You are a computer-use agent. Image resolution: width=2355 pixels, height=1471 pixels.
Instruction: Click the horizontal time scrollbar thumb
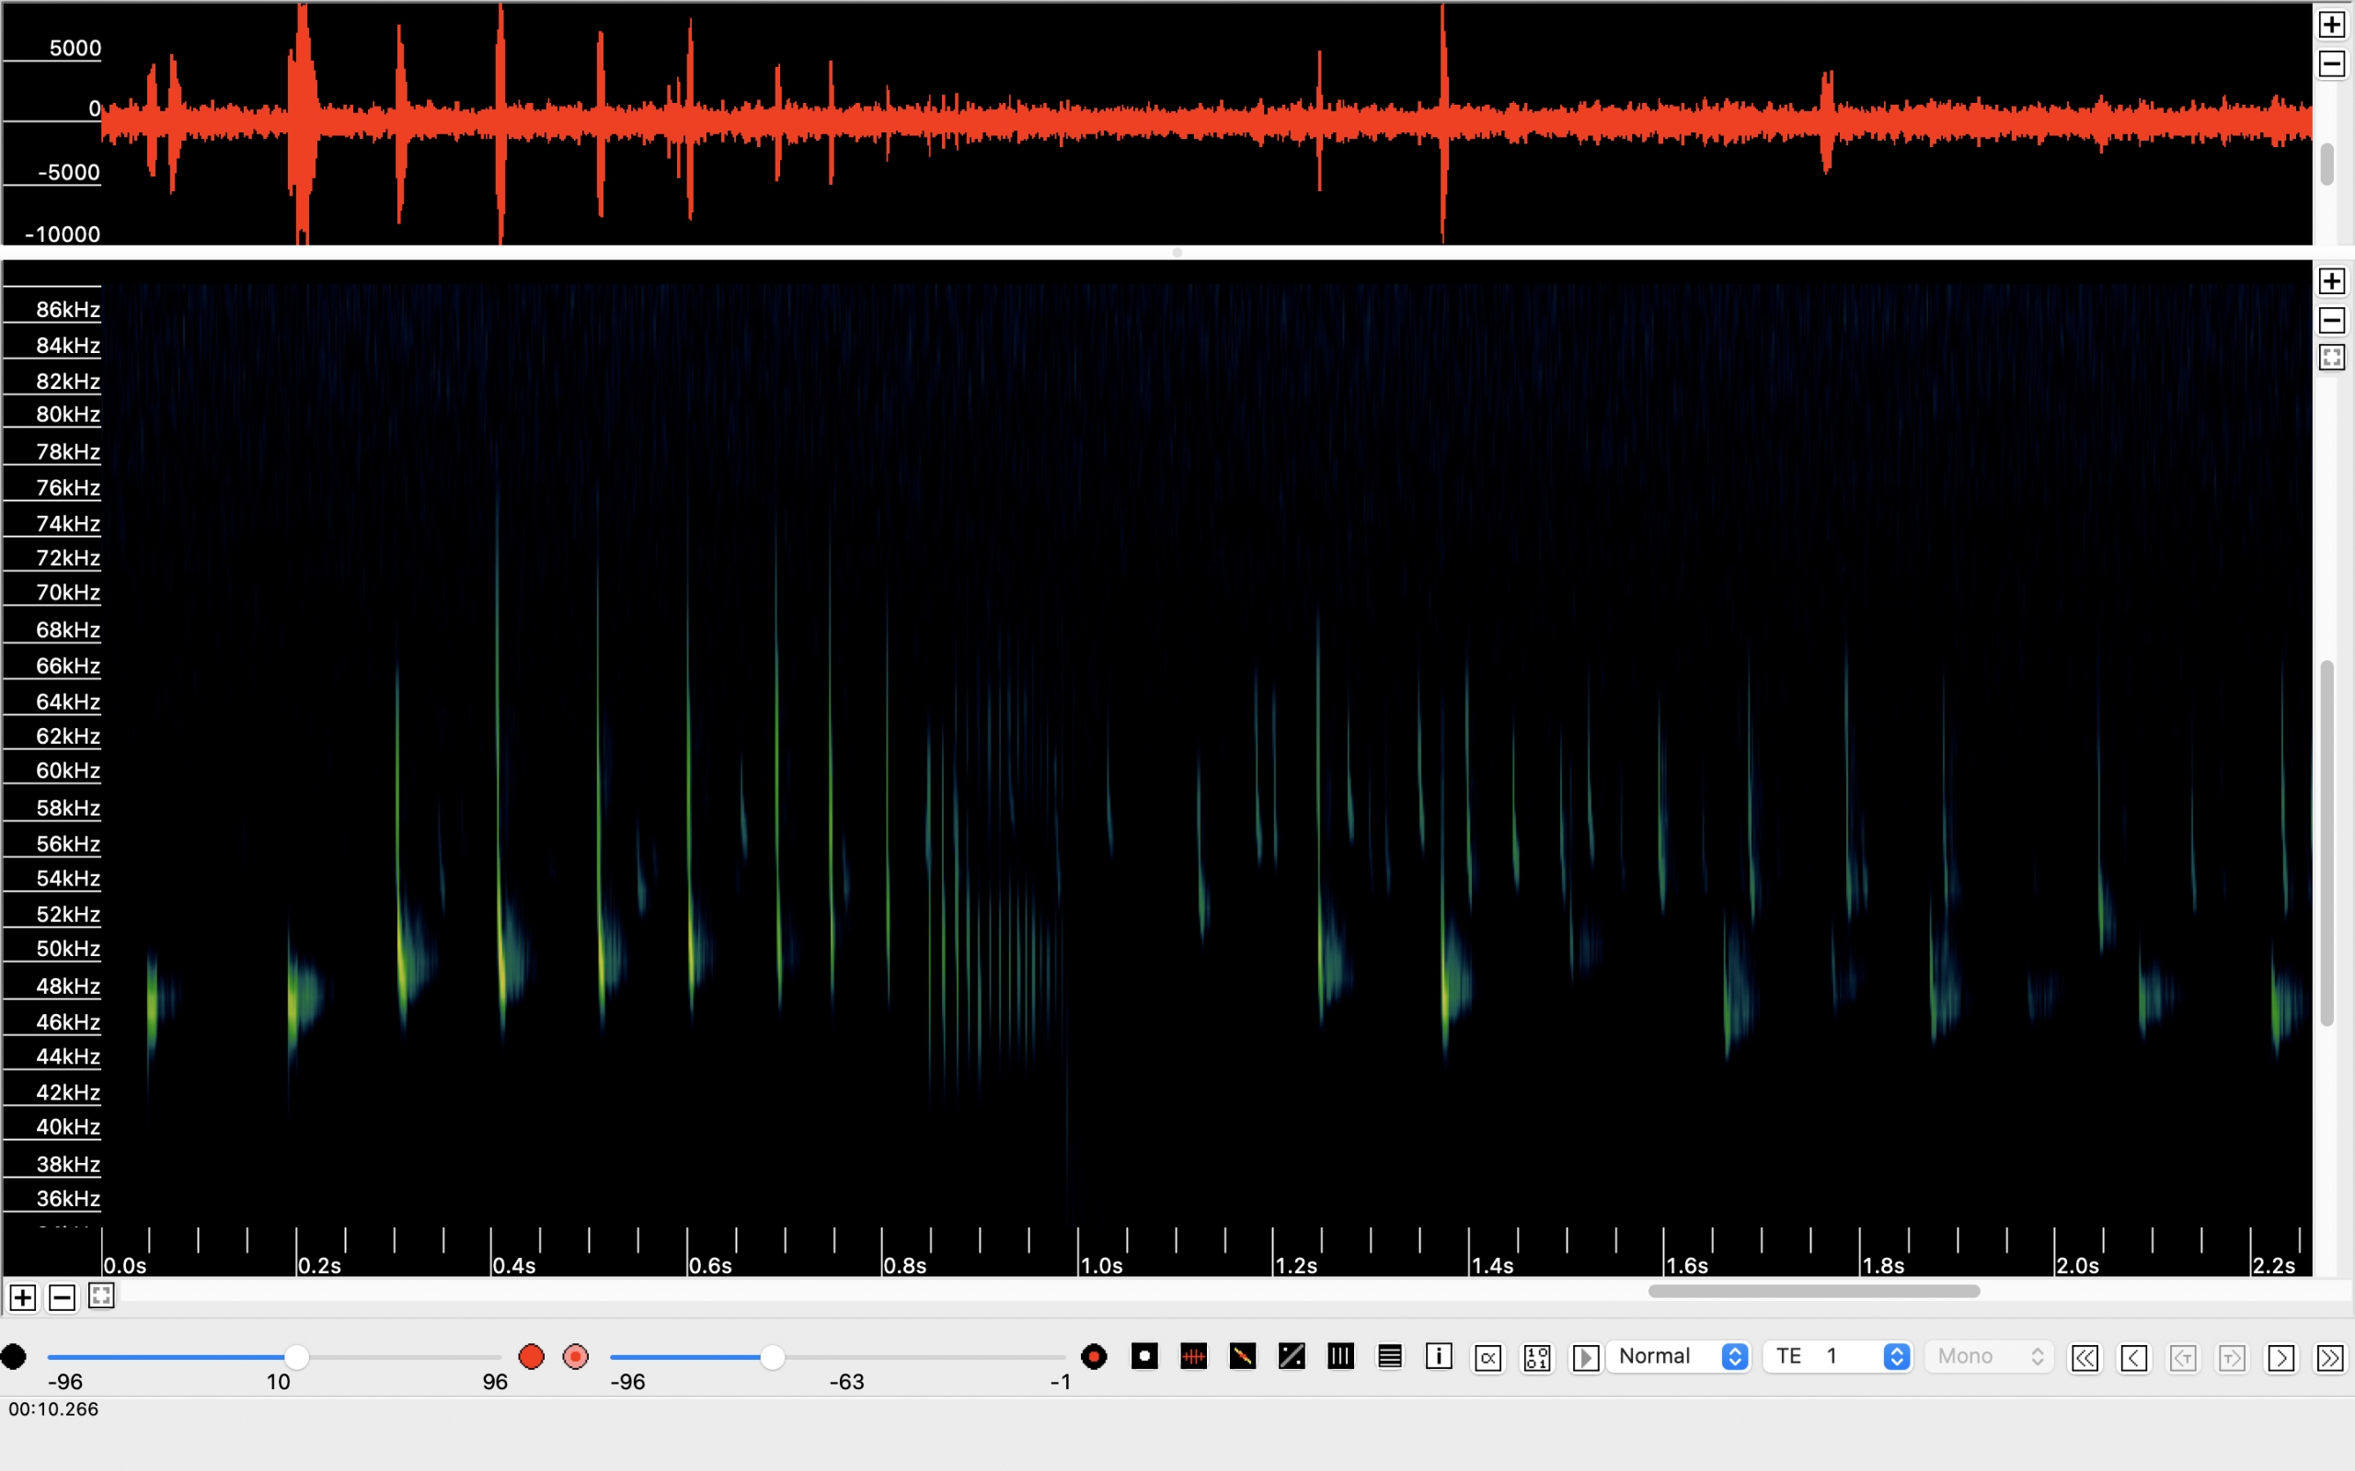point(1814,1291)
